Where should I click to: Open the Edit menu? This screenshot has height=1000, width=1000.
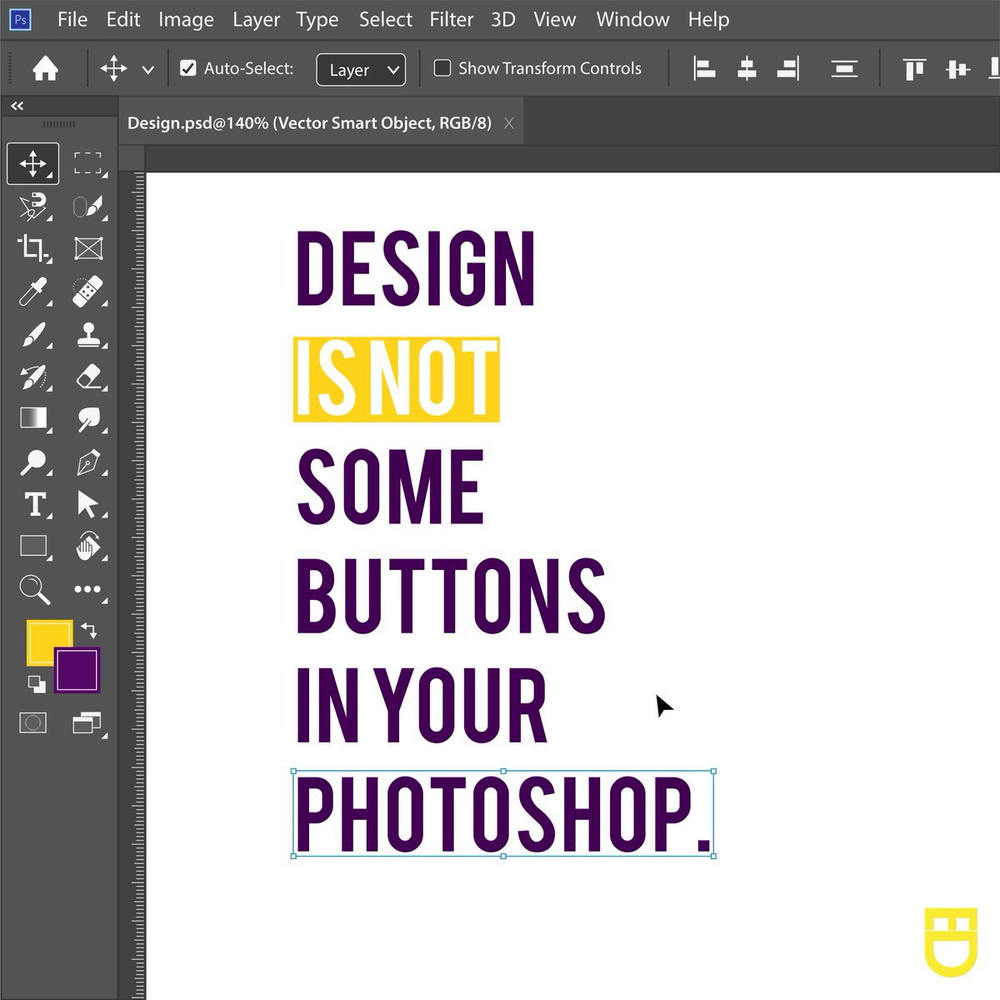tap(123, 19)
